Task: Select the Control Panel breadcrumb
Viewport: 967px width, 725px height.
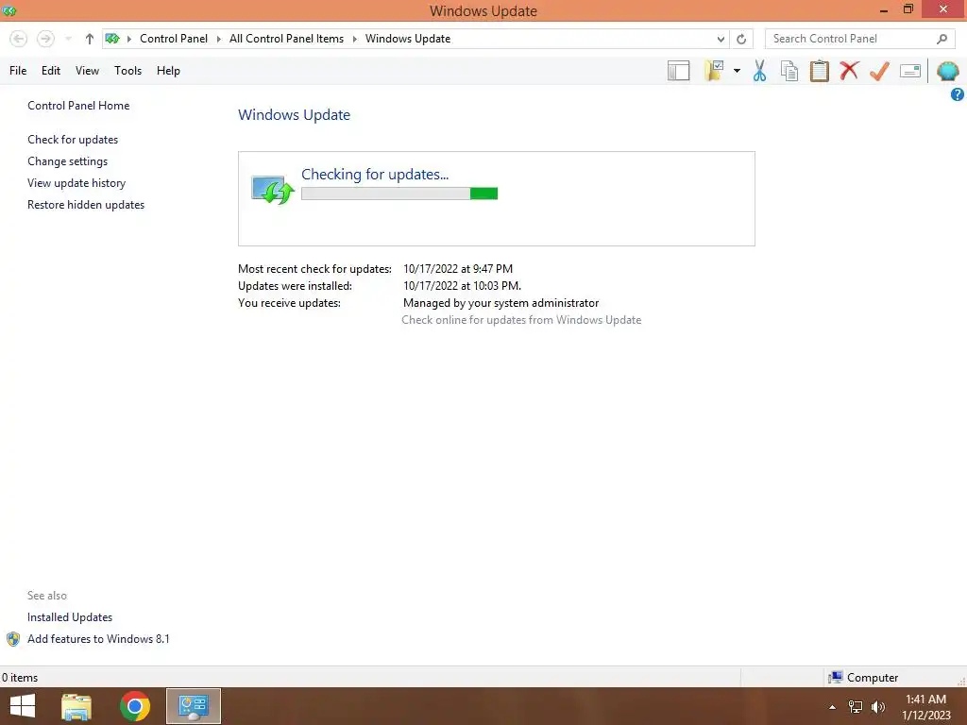Action: (x=174, y=39)
